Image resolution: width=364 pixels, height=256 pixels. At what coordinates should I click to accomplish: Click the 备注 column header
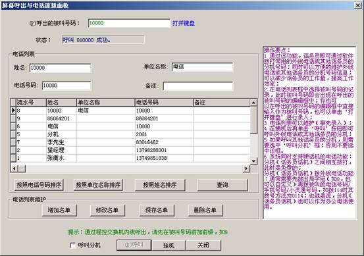click(x=221, y=103)
